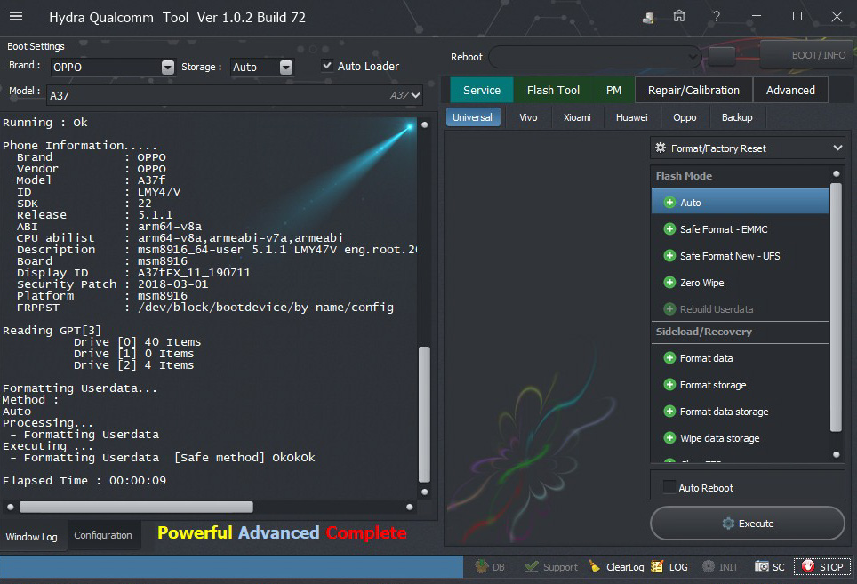
Task: Click the Safe Format New - UFS plus icon
Action: [669, 256]
